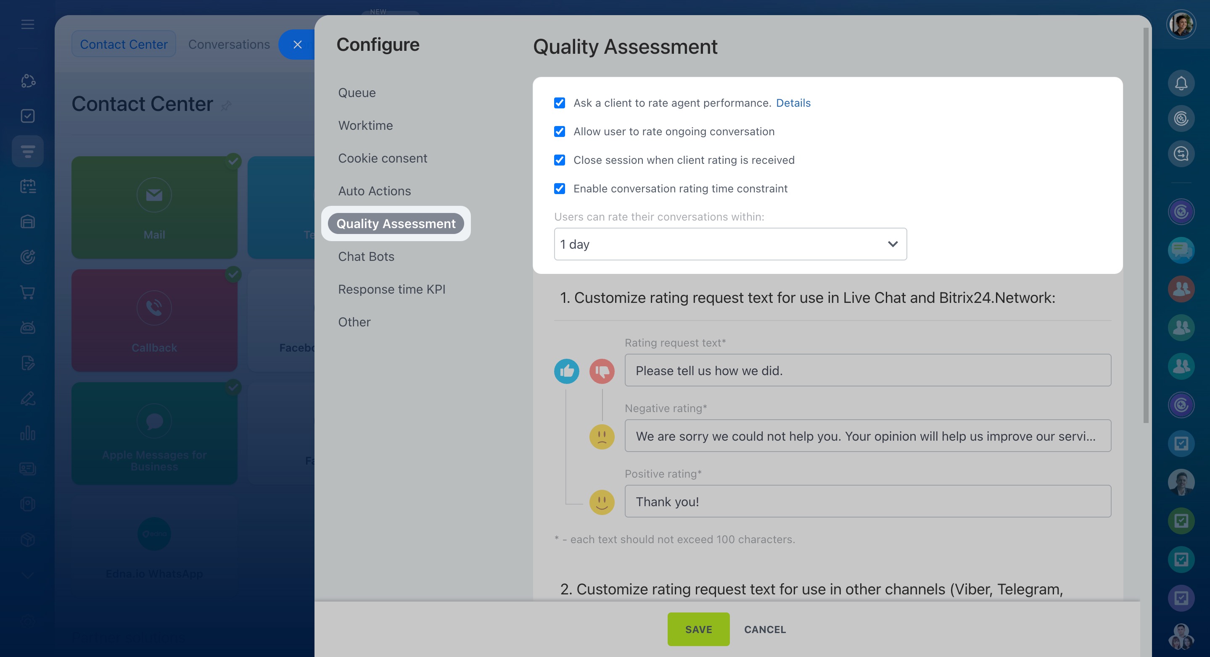Image resolution: width=1210 pixels, height=657 pixels.
Task: Click the pin icon next to Contact Center title
Action: (226, 105)
